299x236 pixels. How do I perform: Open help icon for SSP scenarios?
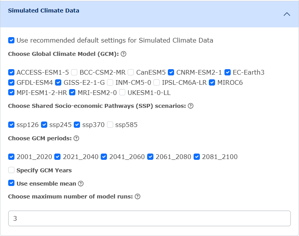(x=190, y=106)
